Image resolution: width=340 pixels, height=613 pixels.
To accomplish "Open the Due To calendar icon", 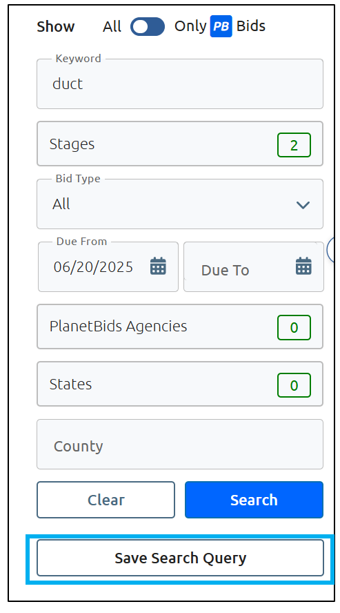I will click(303, 266).
